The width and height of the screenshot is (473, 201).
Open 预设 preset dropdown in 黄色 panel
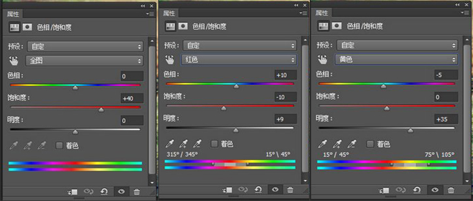click(x=397, y=46)
